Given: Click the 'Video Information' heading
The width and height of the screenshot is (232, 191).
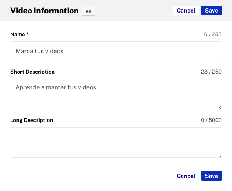Looking at the screenshot, I should pos(44,11).
